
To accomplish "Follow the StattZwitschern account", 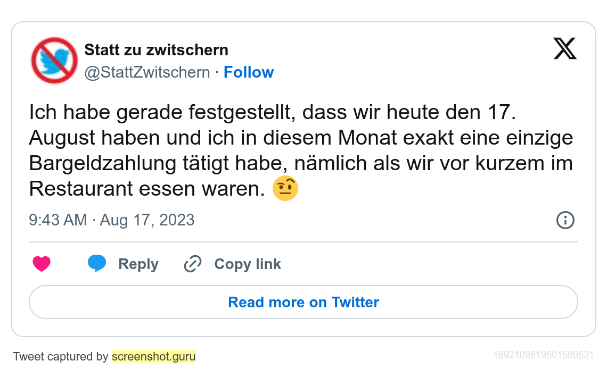I will click(249, 72).
